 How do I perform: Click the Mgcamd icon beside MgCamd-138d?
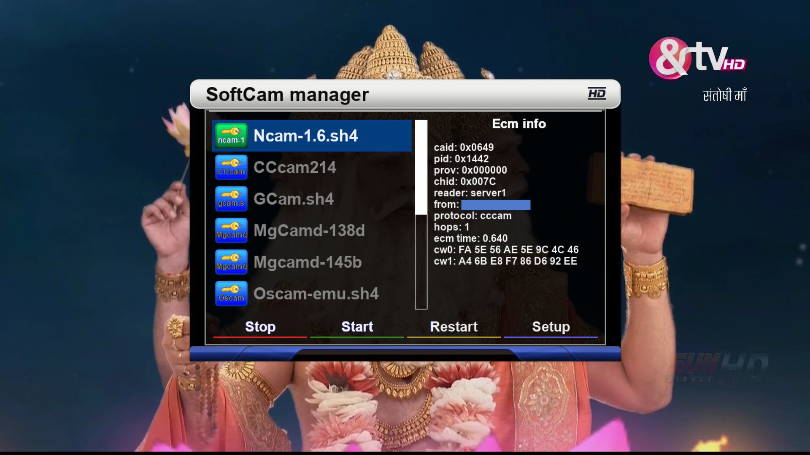(231, 230)
